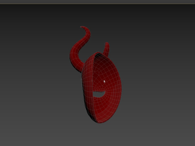Viewport: 195px width, 146px height.
Task: Select the red mask model in viewport
Action: [95, 75]
